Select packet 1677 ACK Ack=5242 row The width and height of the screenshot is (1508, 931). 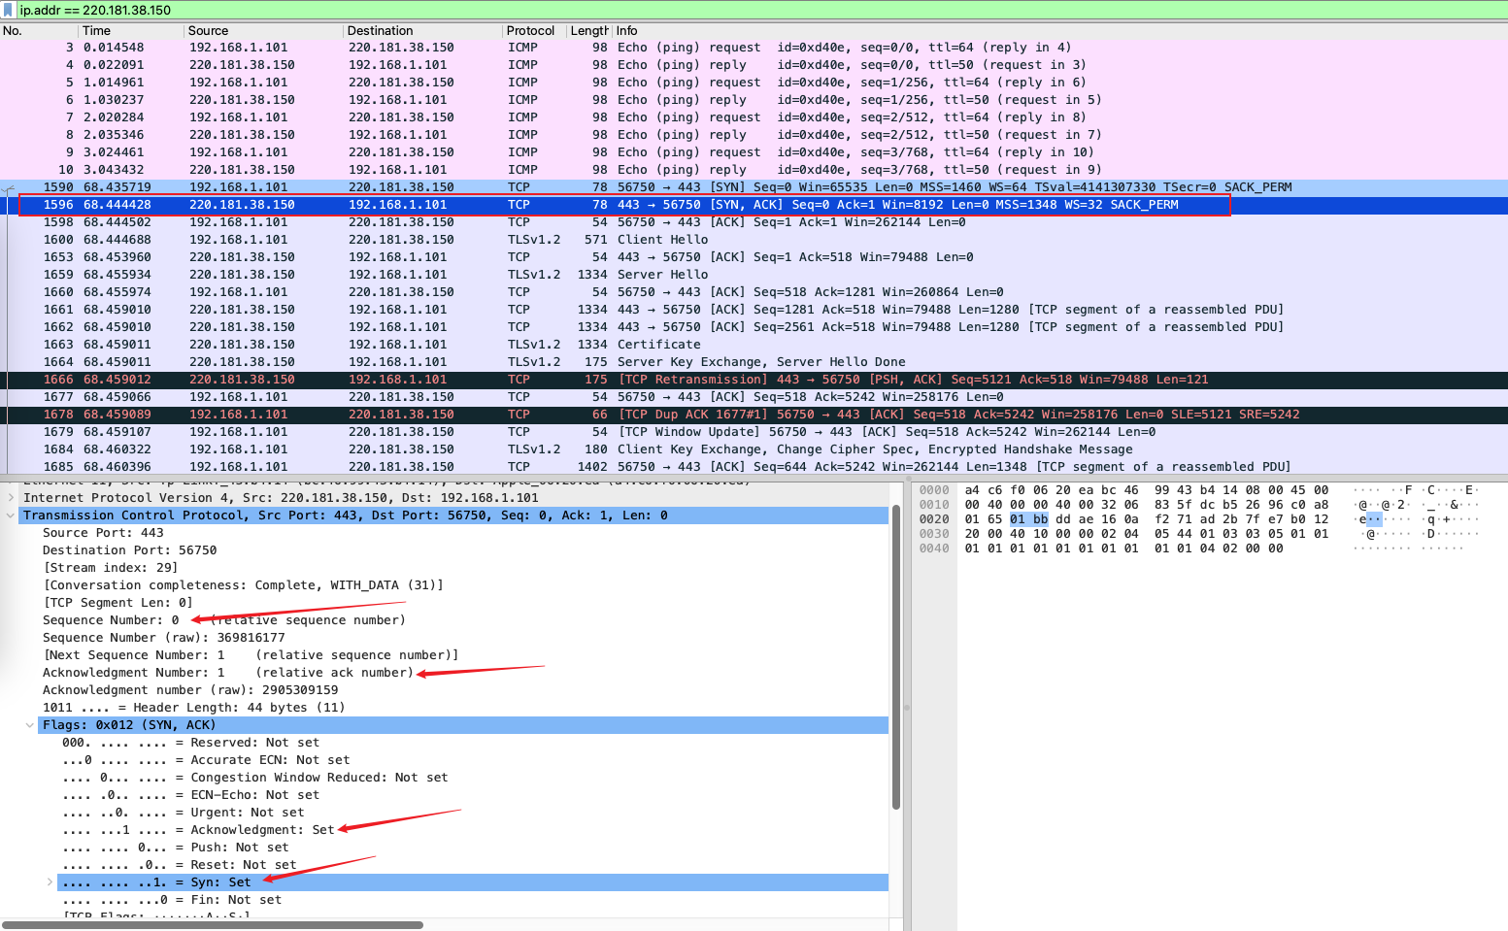coord(754,397)
